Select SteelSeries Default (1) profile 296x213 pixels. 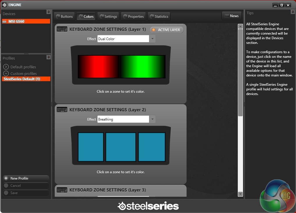coord(26,79)
